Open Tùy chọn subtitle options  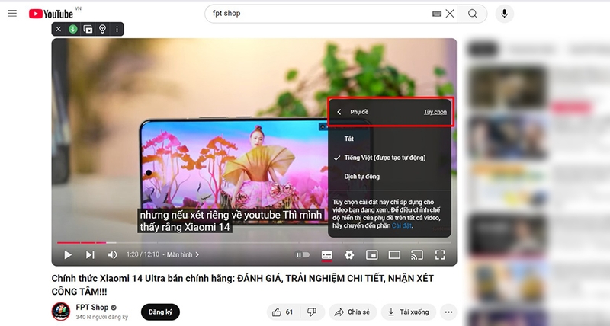435,112
